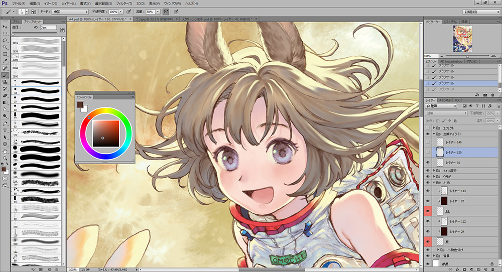Select the Zoom tool
Image resolution: width=502 pixels, height=272 pixels.
tap(5, 158)
